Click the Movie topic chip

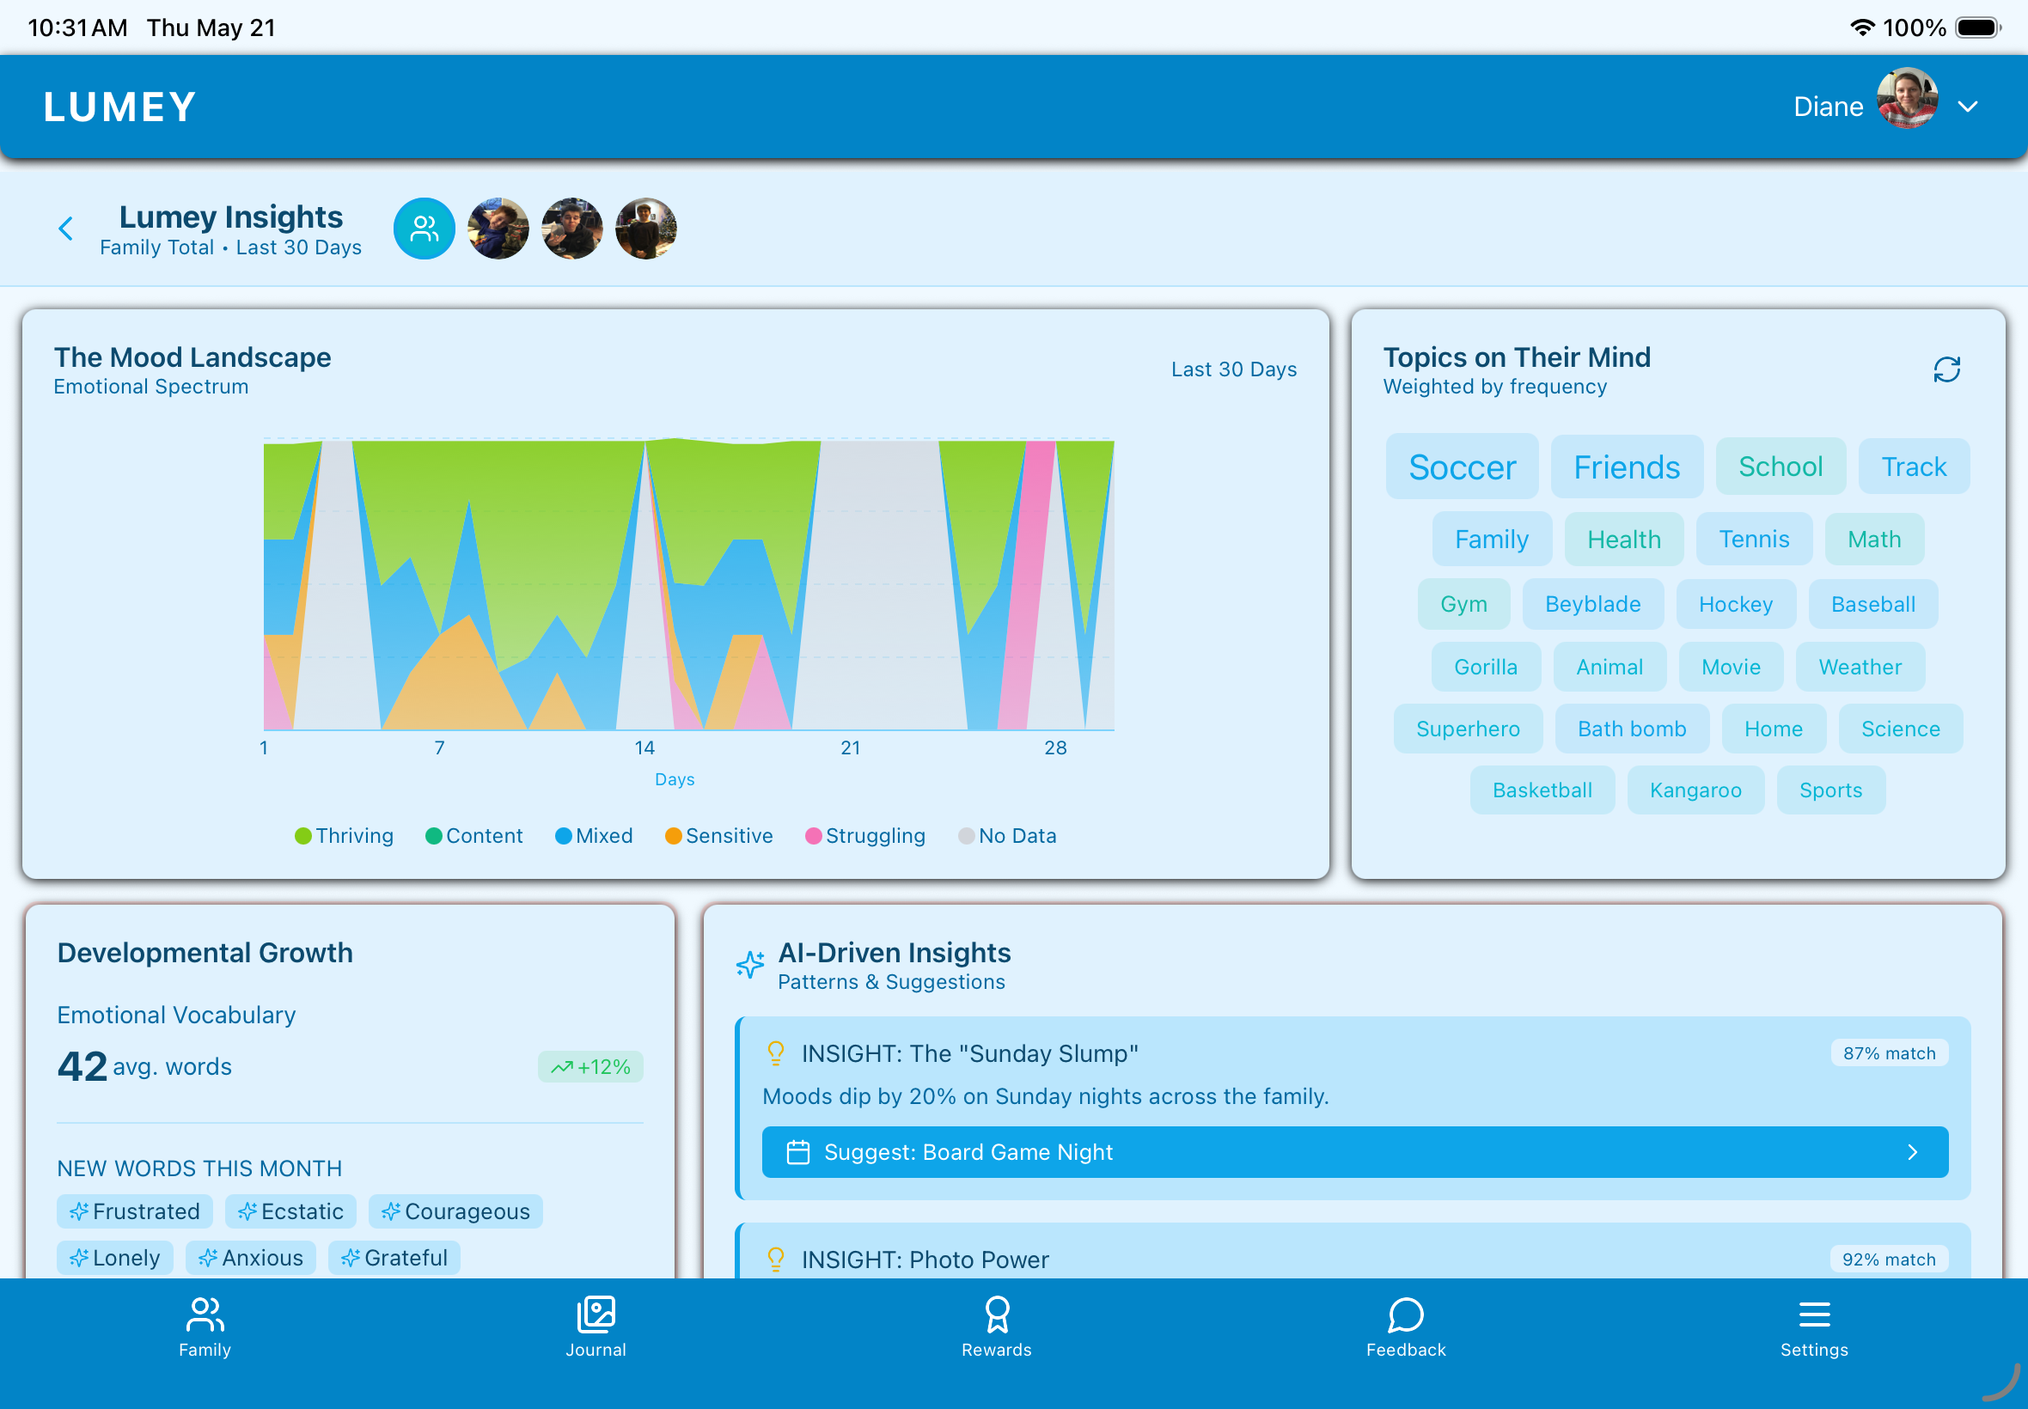[x=1731, y=667]
